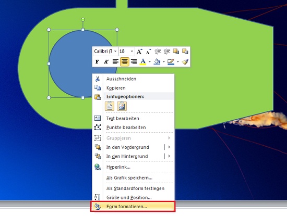Apply shape outline pen color
287x216 pixels.
tap(171, 62)
